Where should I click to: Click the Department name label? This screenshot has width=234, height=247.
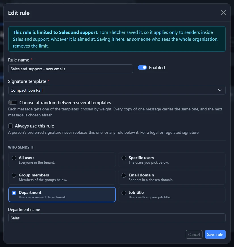[x=24, y=209]
